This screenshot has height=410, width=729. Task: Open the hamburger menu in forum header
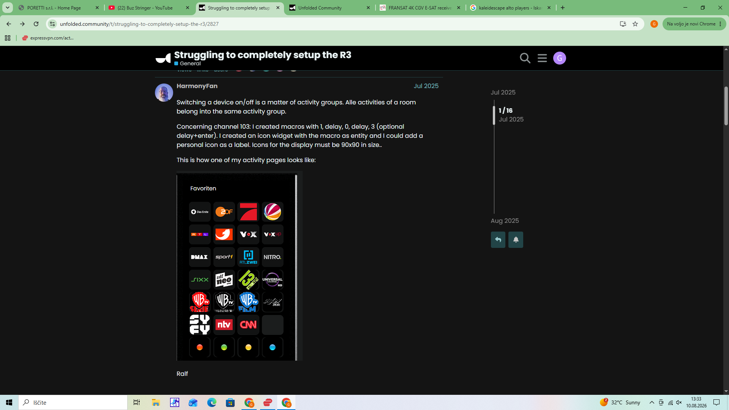pyautogui.click(x=542, y=58)
